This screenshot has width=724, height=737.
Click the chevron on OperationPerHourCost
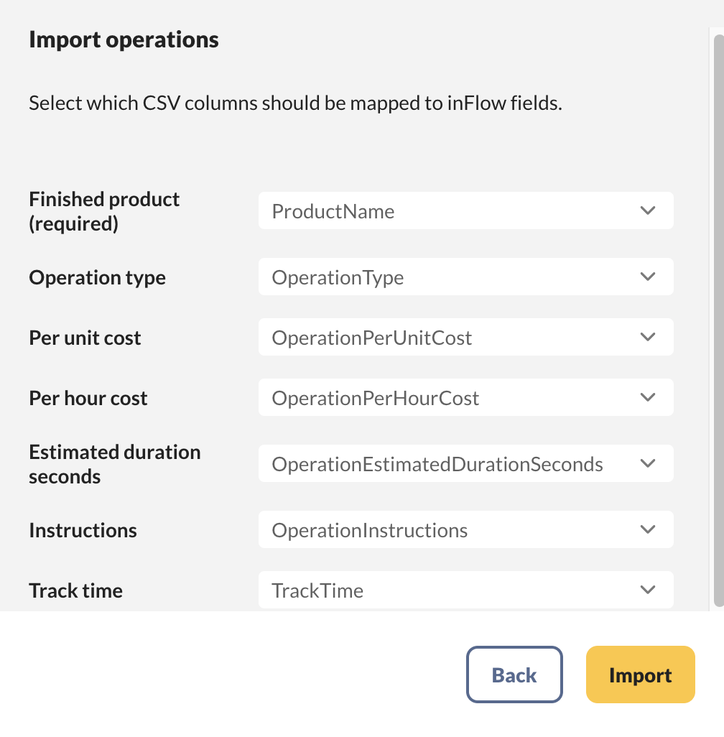647,397
